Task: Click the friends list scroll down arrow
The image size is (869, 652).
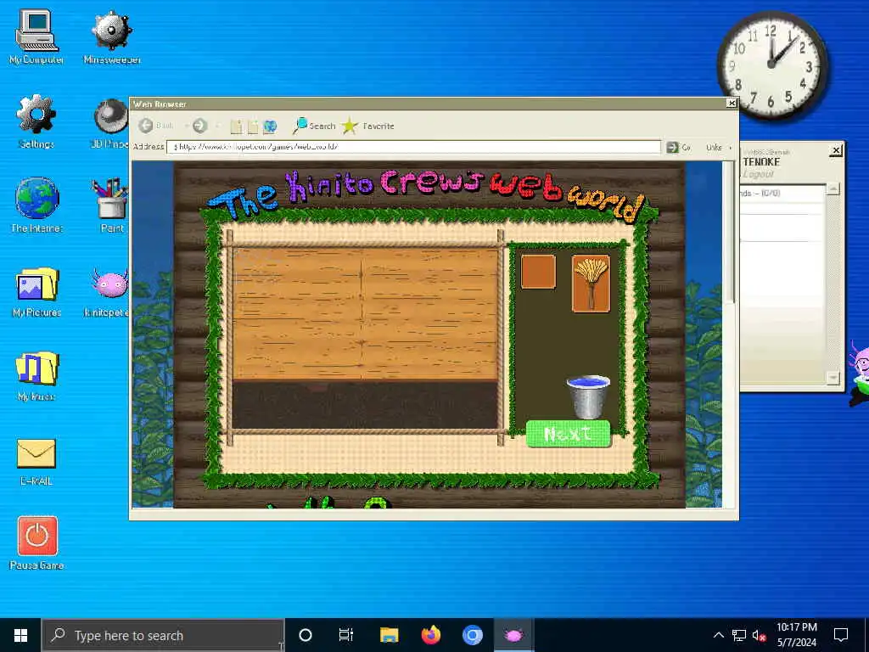Action: coord(833,378)
